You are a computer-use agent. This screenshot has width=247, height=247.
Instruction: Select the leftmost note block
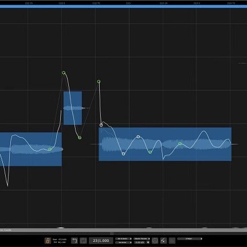[x=31, y=149]
